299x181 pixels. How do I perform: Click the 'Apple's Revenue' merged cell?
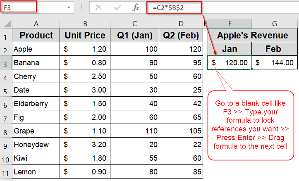point(253,36)
